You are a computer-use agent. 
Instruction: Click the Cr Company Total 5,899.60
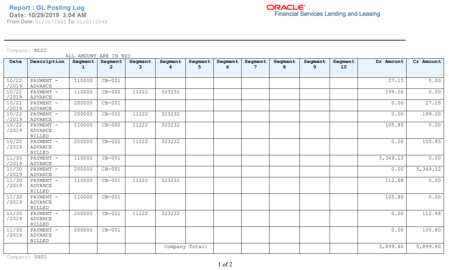pyautogui.click(x=429, y=247)
